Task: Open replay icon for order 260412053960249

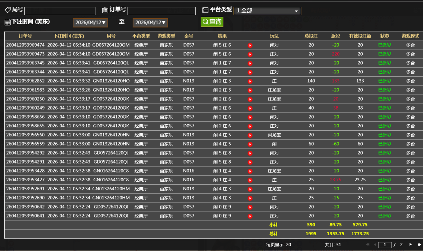Action: pyautogui.click(x=250, y=108)
